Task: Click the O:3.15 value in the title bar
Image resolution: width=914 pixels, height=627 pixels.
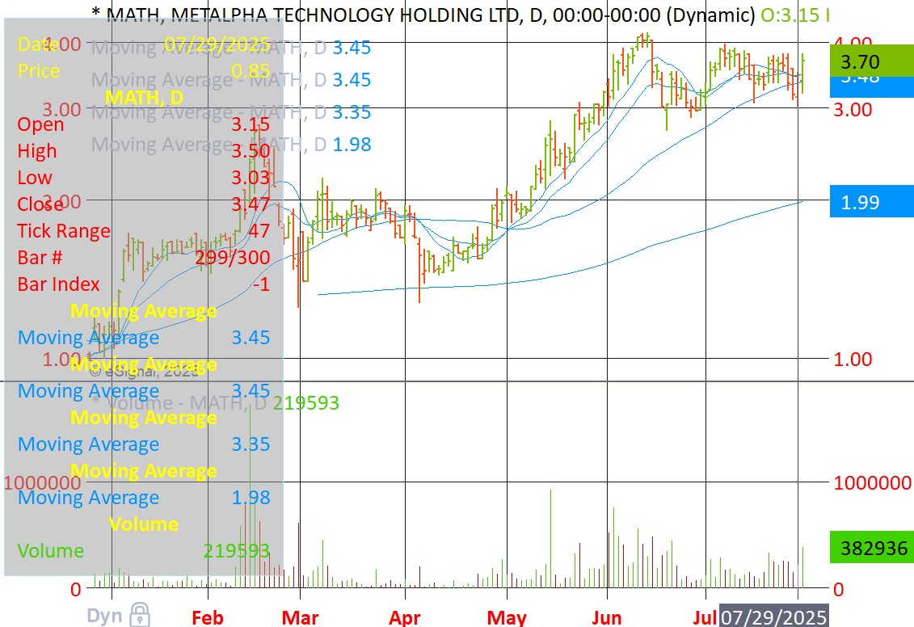Action: pos(790,15)
